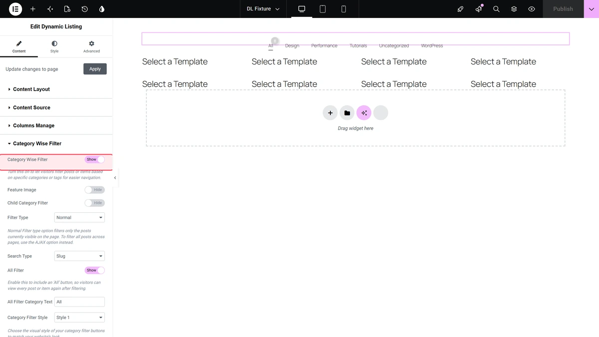This screenshot has height=337, width=599.
Task: Select the WordPress category filter
Action: [x=432, y=45]
